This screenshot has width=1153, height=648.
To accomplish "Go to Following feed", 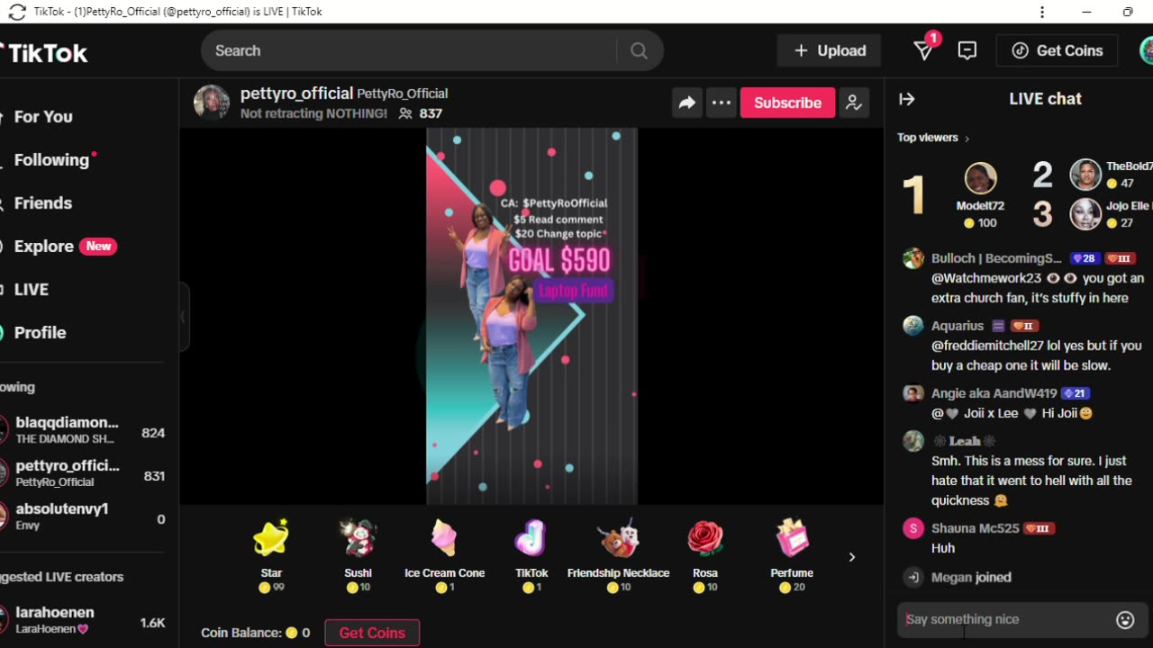I will pos(51,160).
